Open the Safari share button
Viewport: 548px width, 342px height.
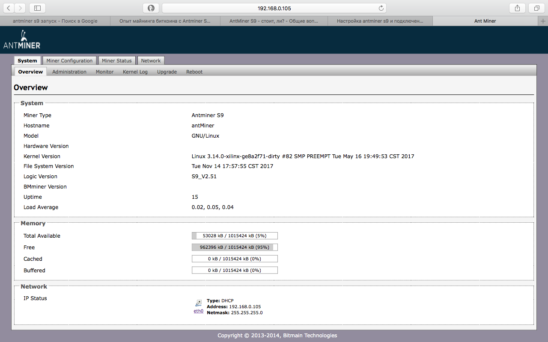point(517,8)
